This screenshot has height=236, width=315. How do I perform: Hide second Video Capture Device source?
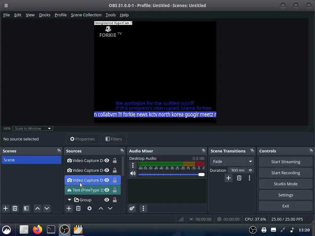[107, 170]
